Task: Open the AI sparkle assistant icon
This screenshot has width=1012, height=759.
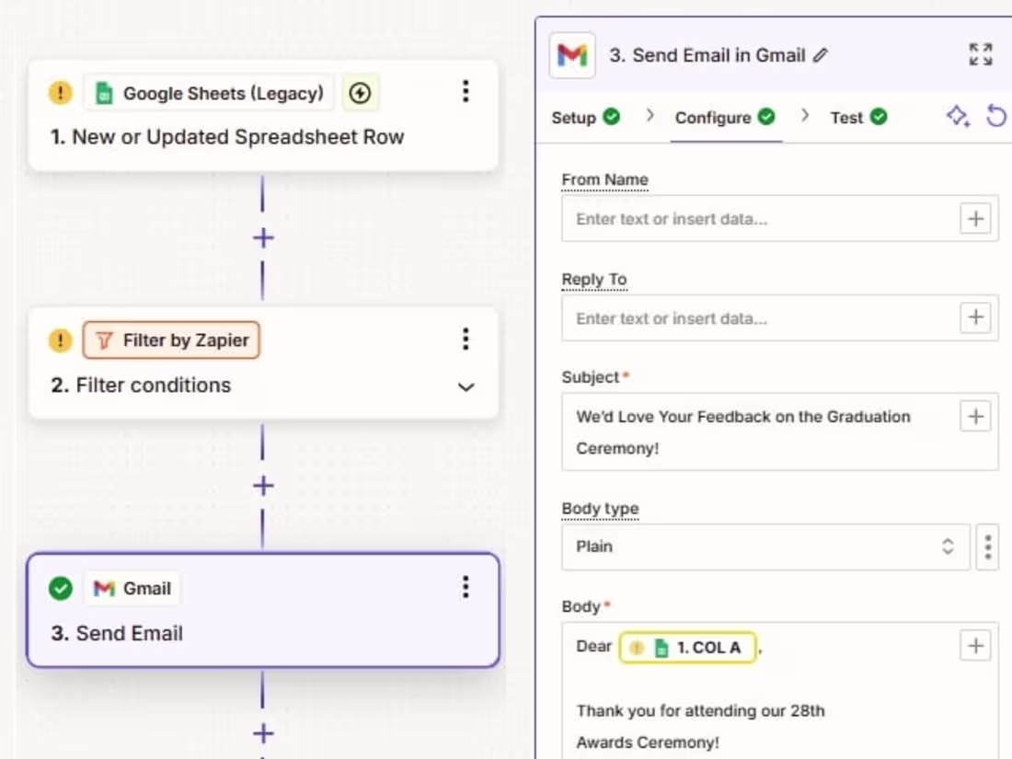Action: [957, 117]
